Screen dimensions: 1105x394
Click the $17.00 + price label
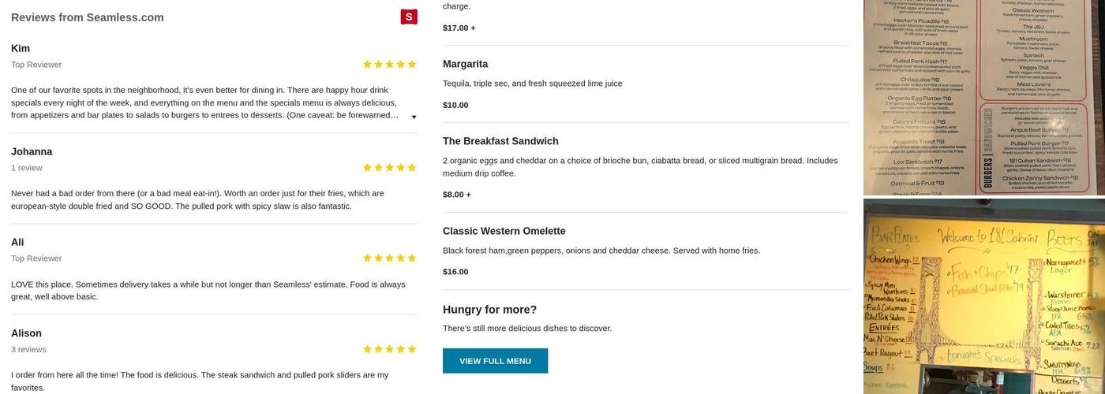click(459, 28)
